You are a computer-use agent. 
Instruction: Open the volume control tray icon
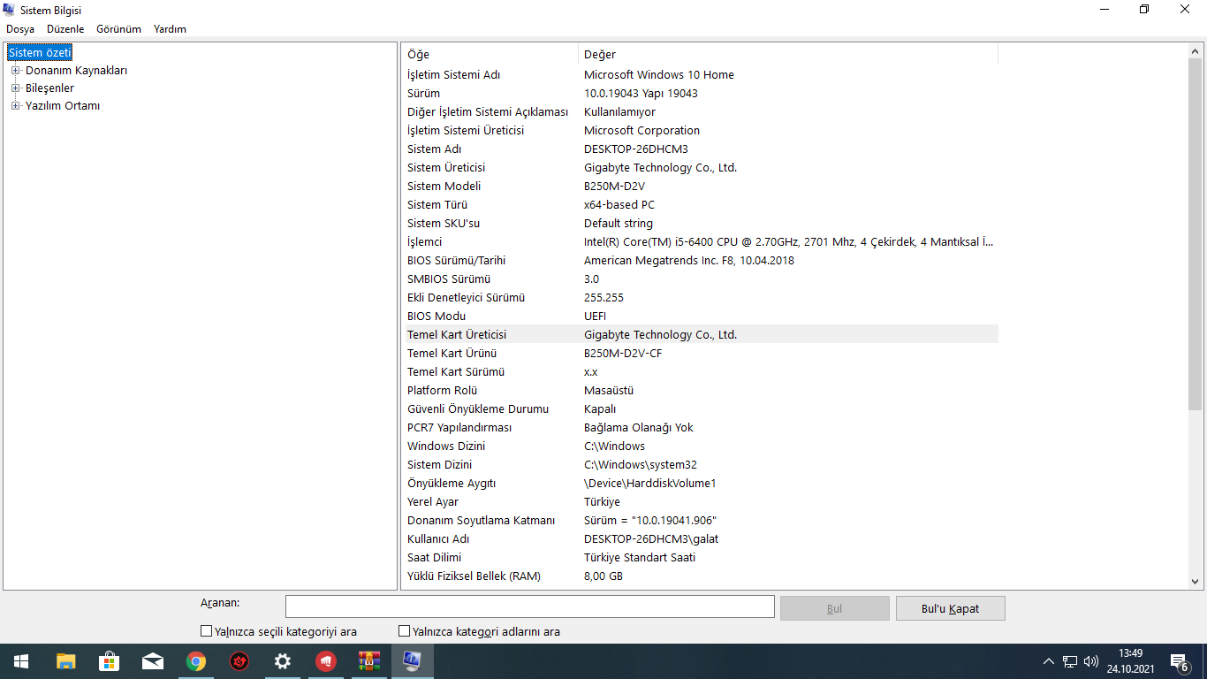point(1091,661)
